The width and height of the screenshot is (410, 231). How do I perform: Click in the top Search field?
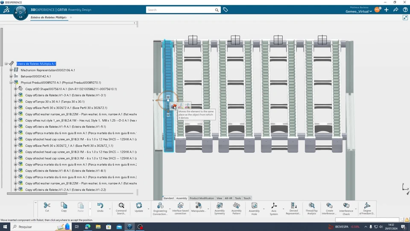pyautogui.click(x=180, y=10)
